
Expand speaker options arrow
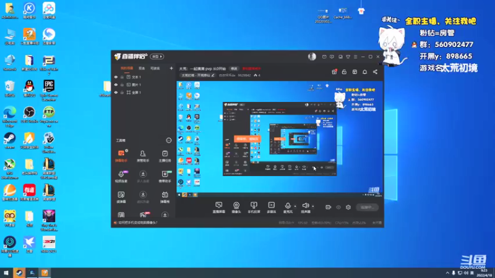click(x=313, y=206)
